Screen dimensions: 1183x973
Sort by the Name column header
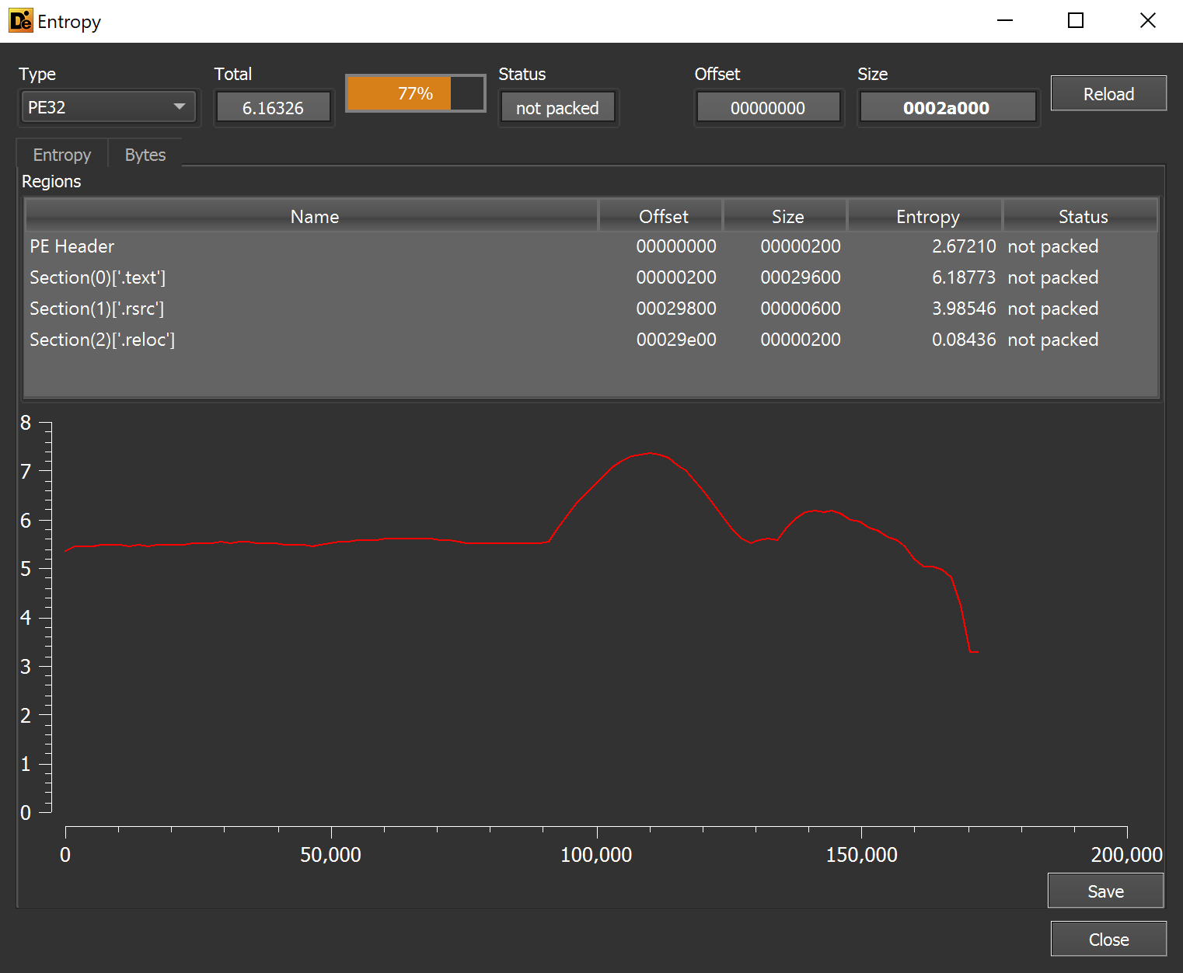coord(313,217)
